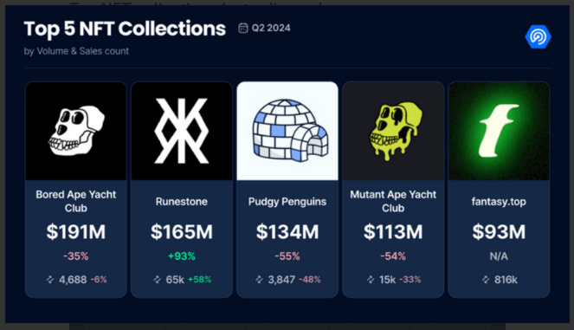
Task: Click the Q2 2024 date label
Action: (x=271, y=28)
